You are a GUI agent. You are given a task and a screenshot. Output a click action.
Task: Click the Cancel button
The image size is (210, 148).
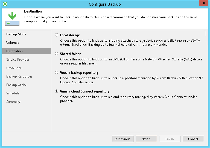click(193, 139)
